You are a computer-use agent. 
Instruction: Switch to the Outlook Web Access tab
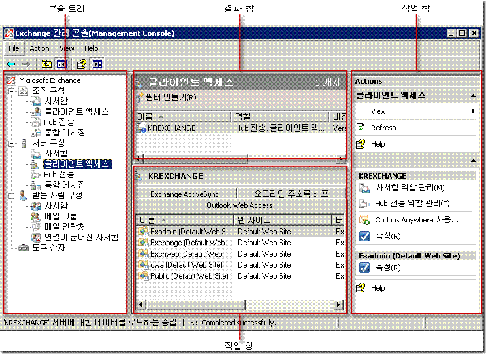point(240,205)
